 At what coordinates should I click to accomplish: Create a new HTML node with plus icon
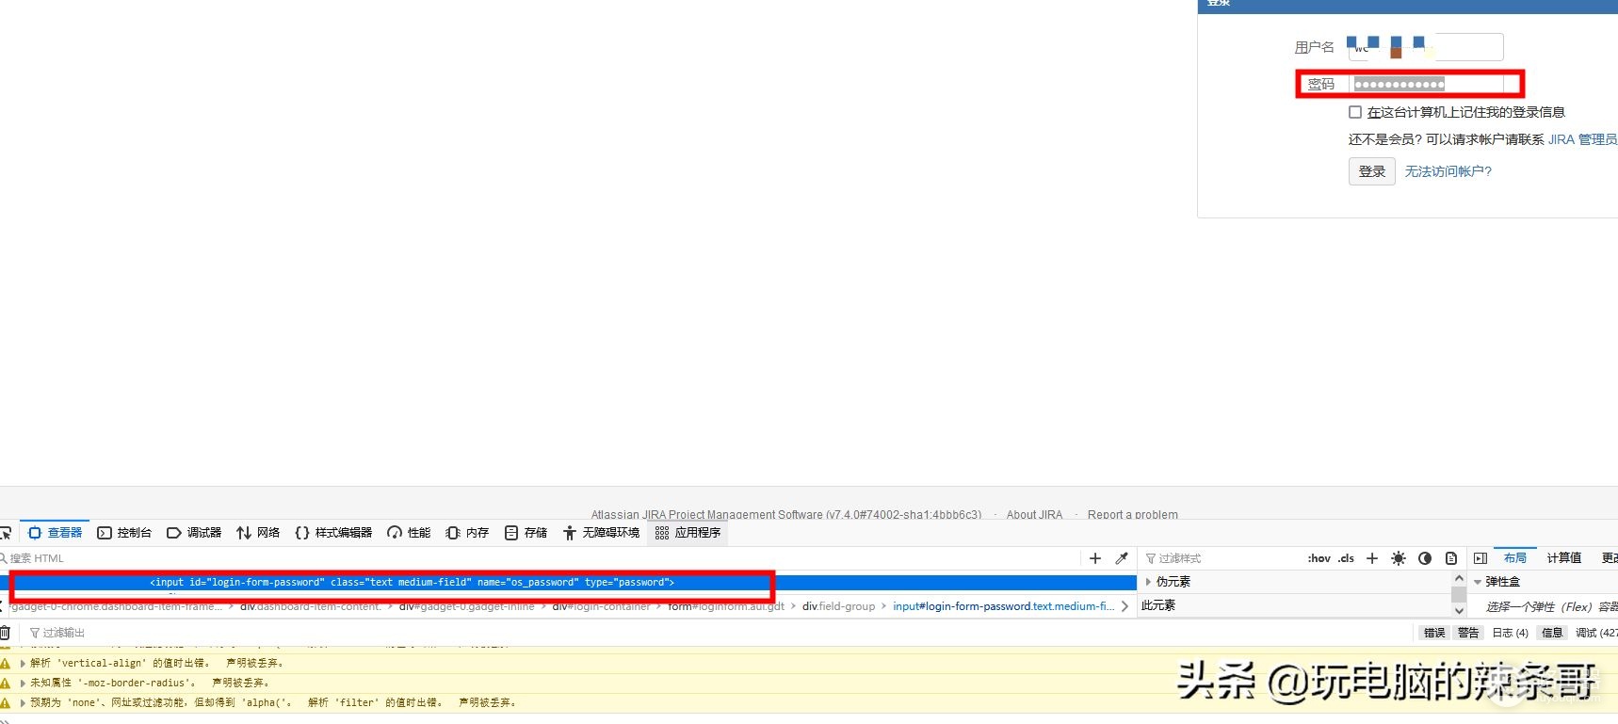1095,558
